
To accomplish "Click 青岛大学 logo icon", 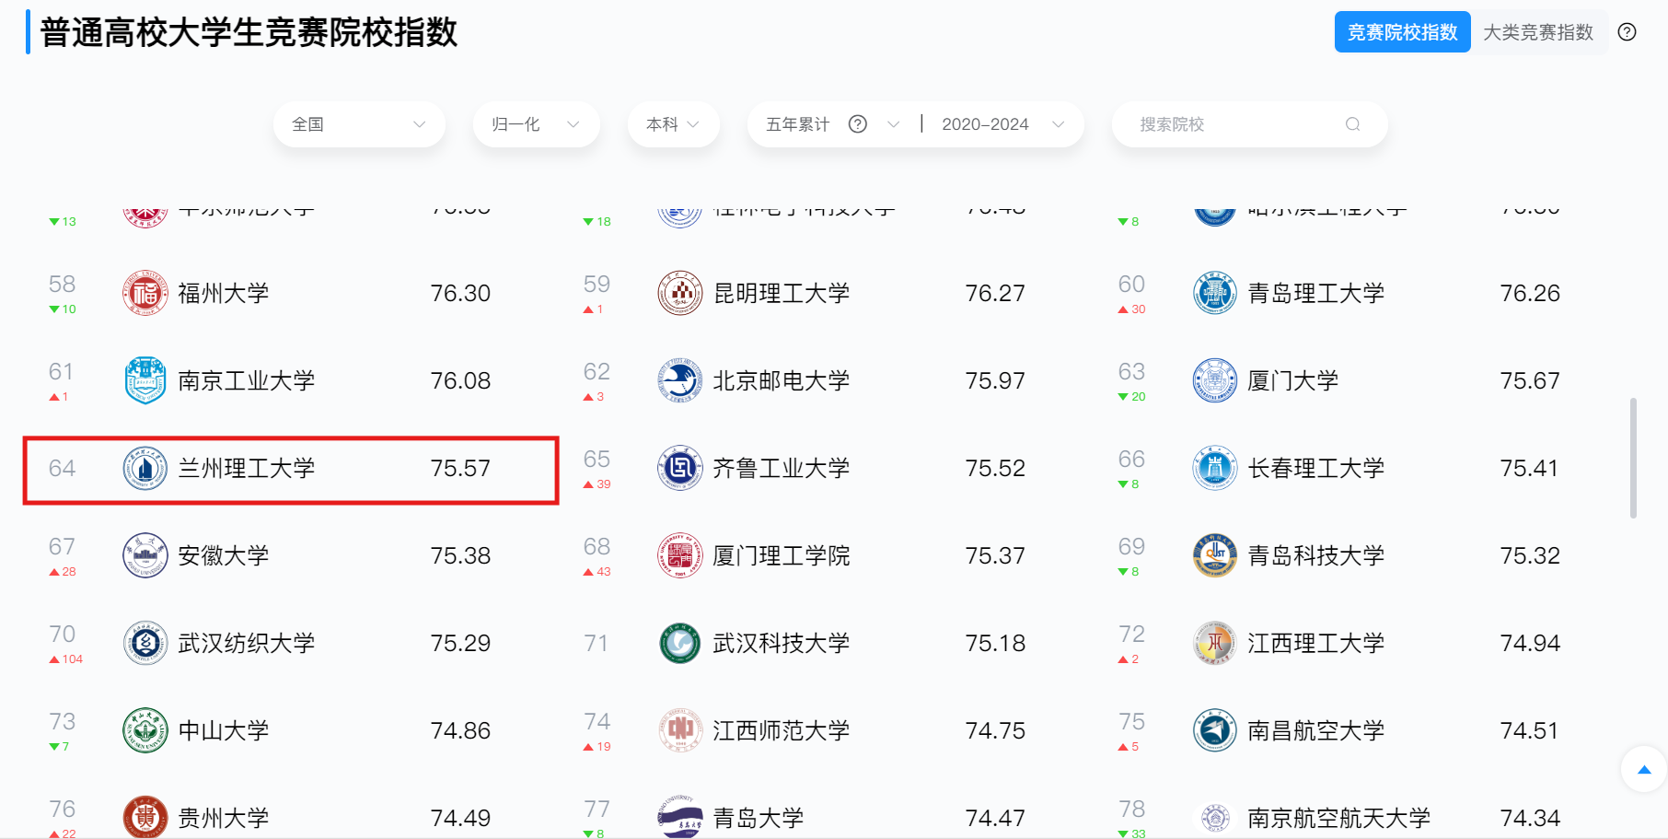I will click(x=680, y=817).
